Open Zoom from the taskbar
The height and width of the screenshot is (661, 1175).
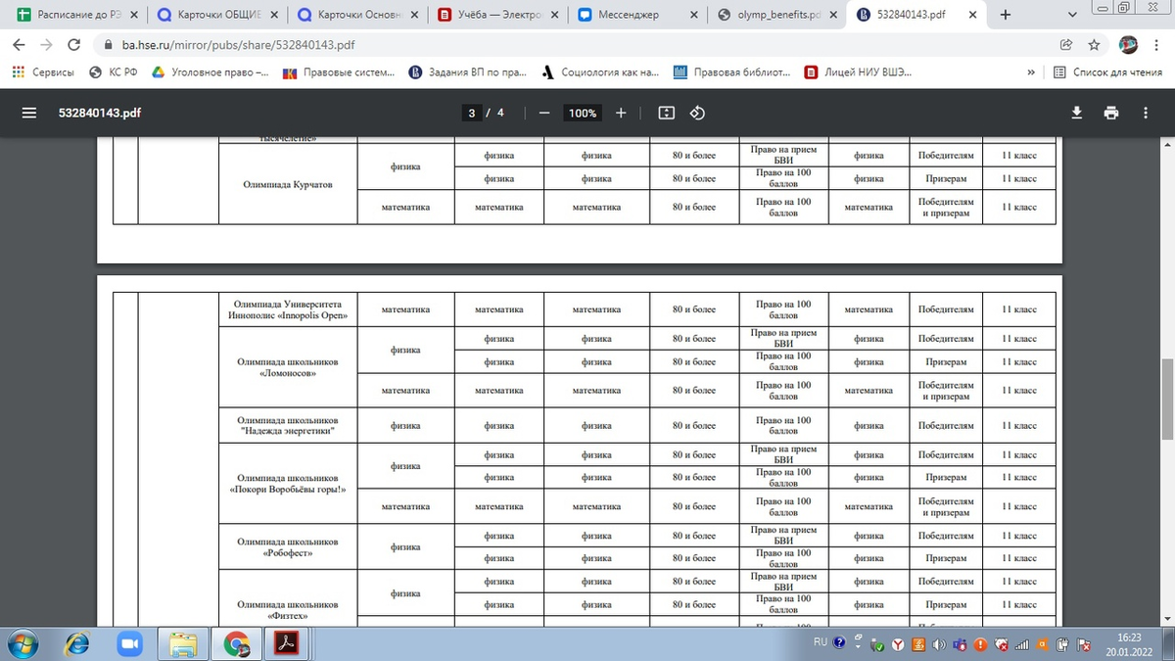[x=129, y=644]
